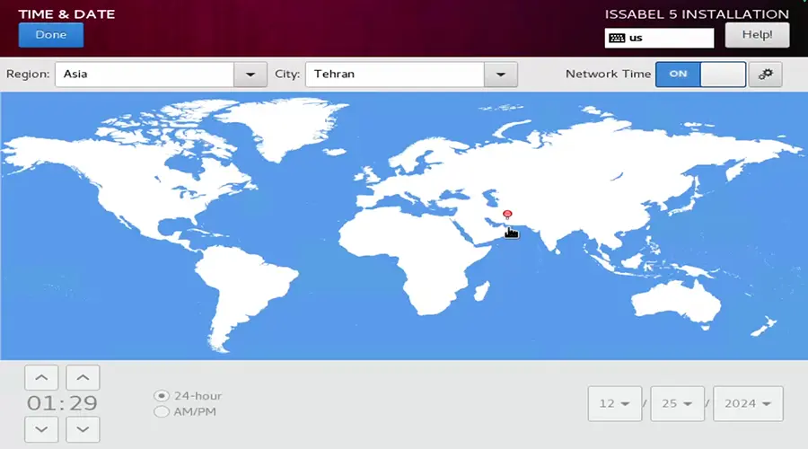This screenshot has height=449, width=808.
Task: Expand the City dropdown arrow
Action: click(x=500, y=75)
